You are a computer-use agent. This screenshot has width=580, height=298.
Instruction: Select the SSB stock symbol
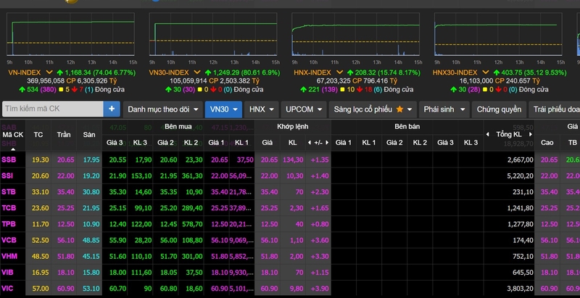(9, 160)
